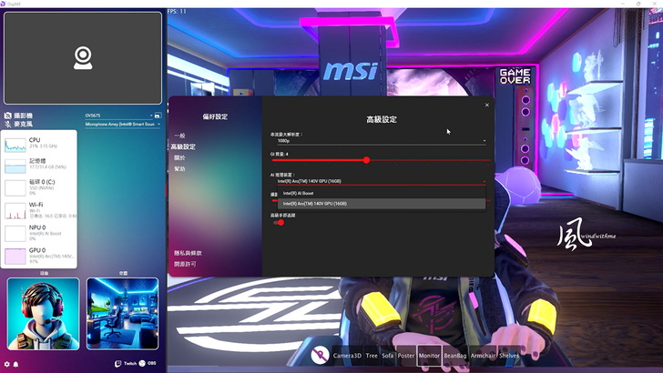Select the gaming room space thumbnail

[x=123, y=314]
